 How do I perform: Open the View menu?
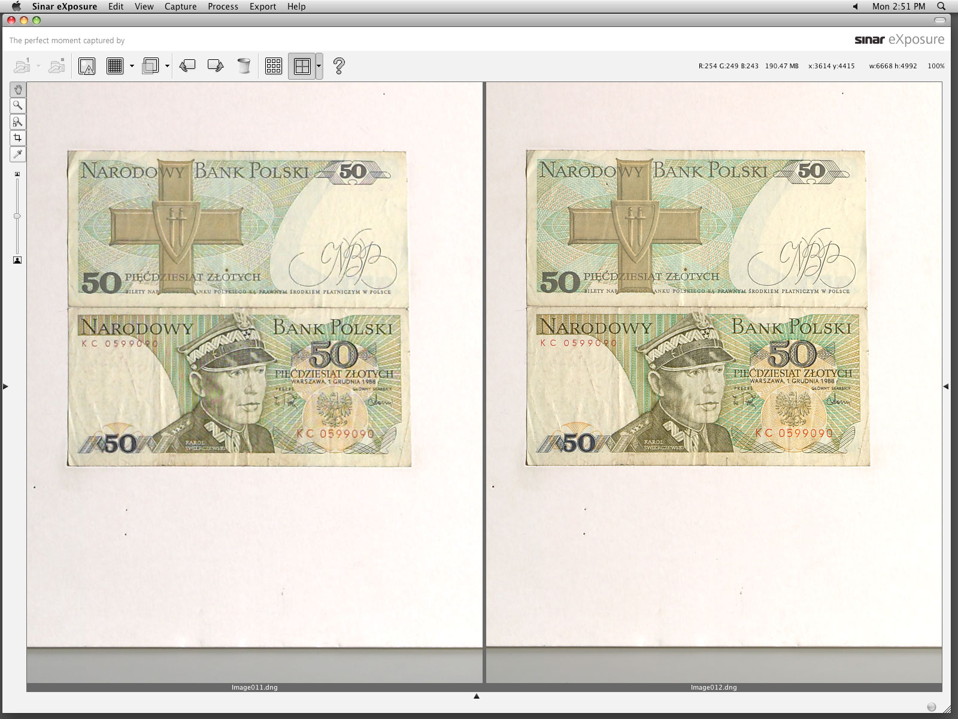[x=144, y=7]
